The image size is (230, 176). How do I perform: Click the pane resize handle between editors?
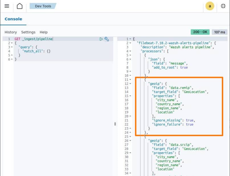pyautogui.click(x=115, y=124)
